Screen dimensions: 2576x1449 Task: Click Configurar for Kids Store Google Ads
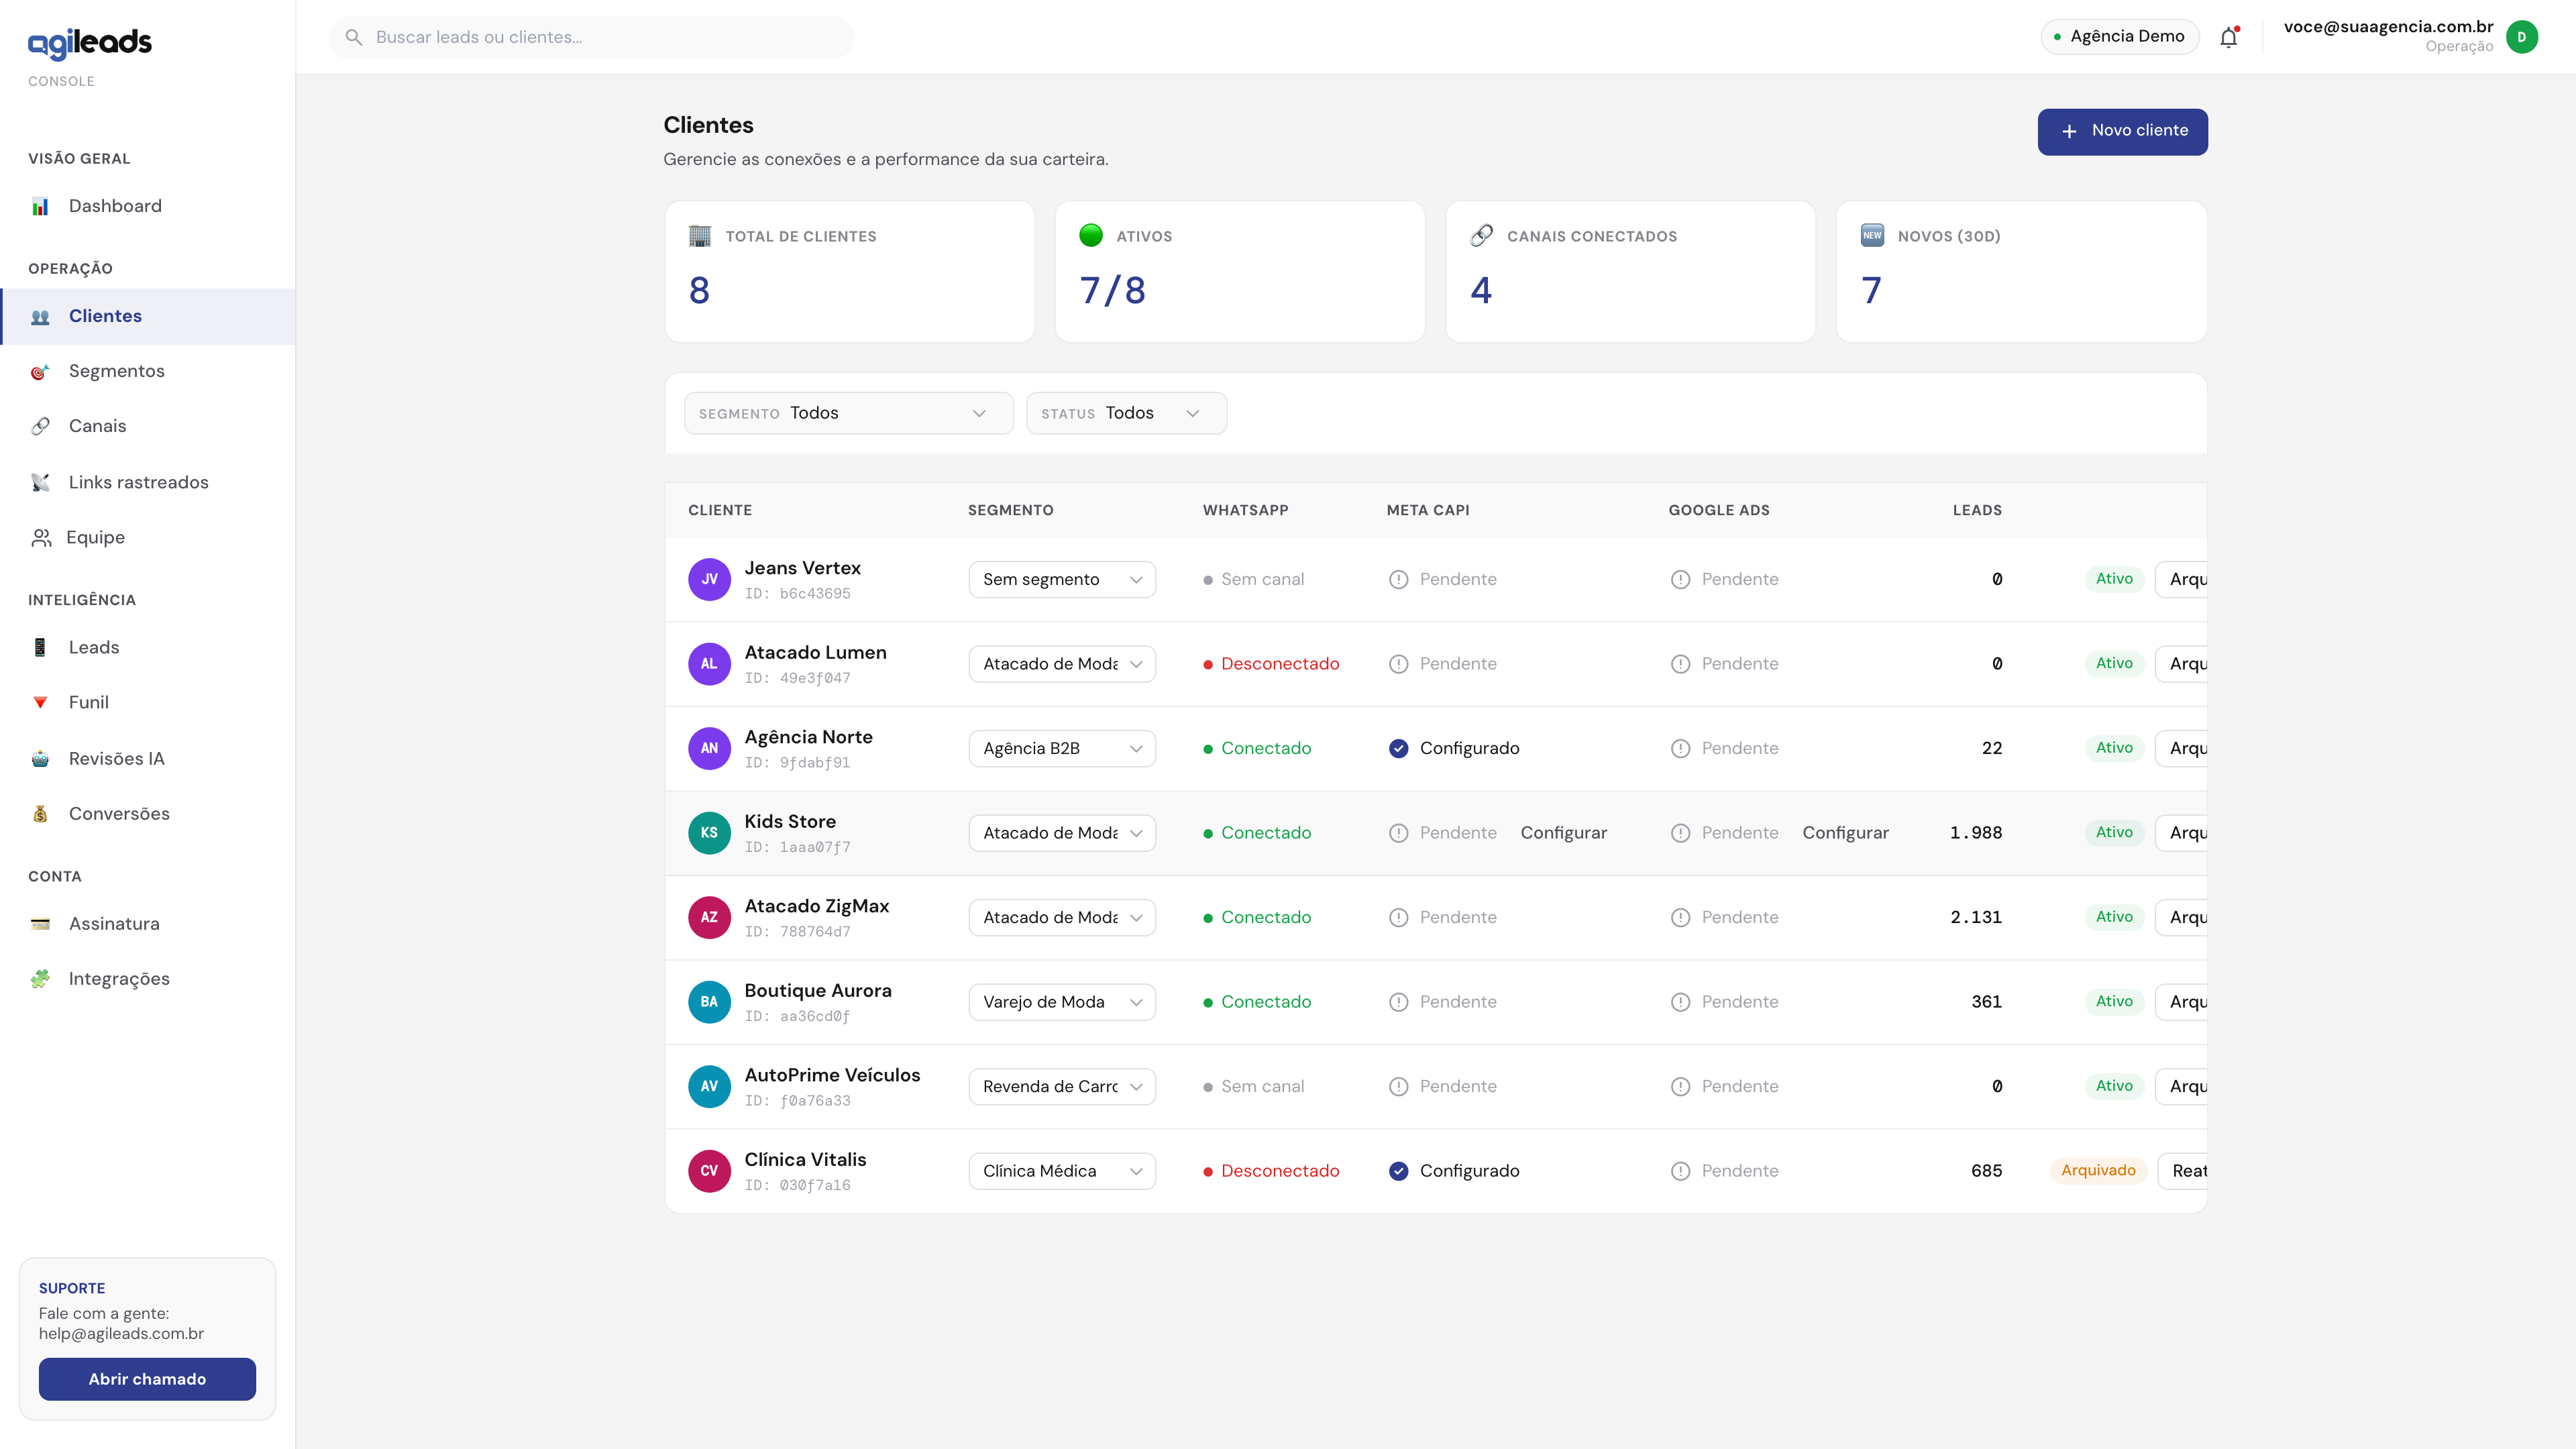point(1845,833)
